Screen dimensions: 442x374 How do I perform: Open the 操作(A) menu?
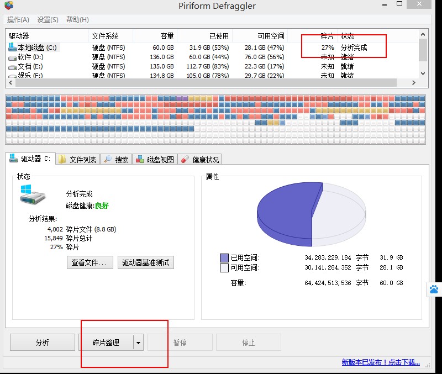click(18, 20)
